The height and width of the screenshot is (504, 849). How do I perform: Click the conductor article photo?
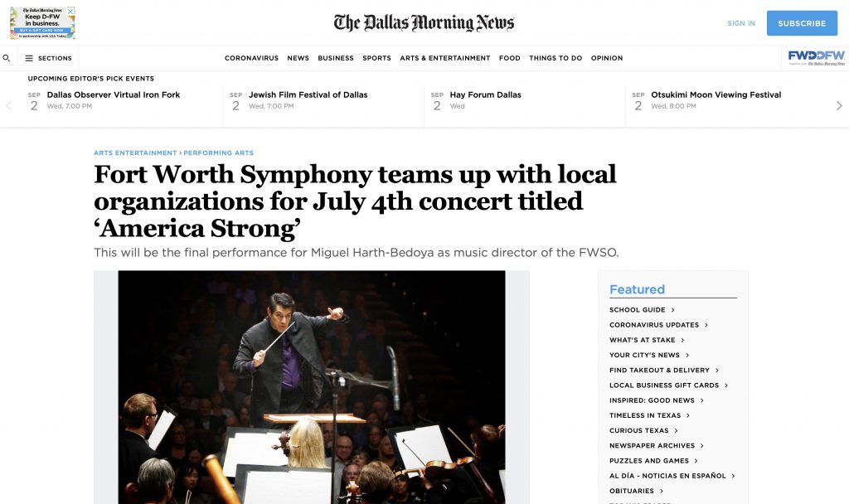tap(312, 387)
